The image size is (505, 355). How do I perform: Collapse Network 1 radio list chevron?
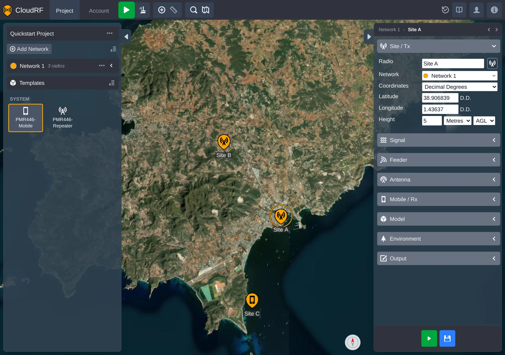(112, 66)
